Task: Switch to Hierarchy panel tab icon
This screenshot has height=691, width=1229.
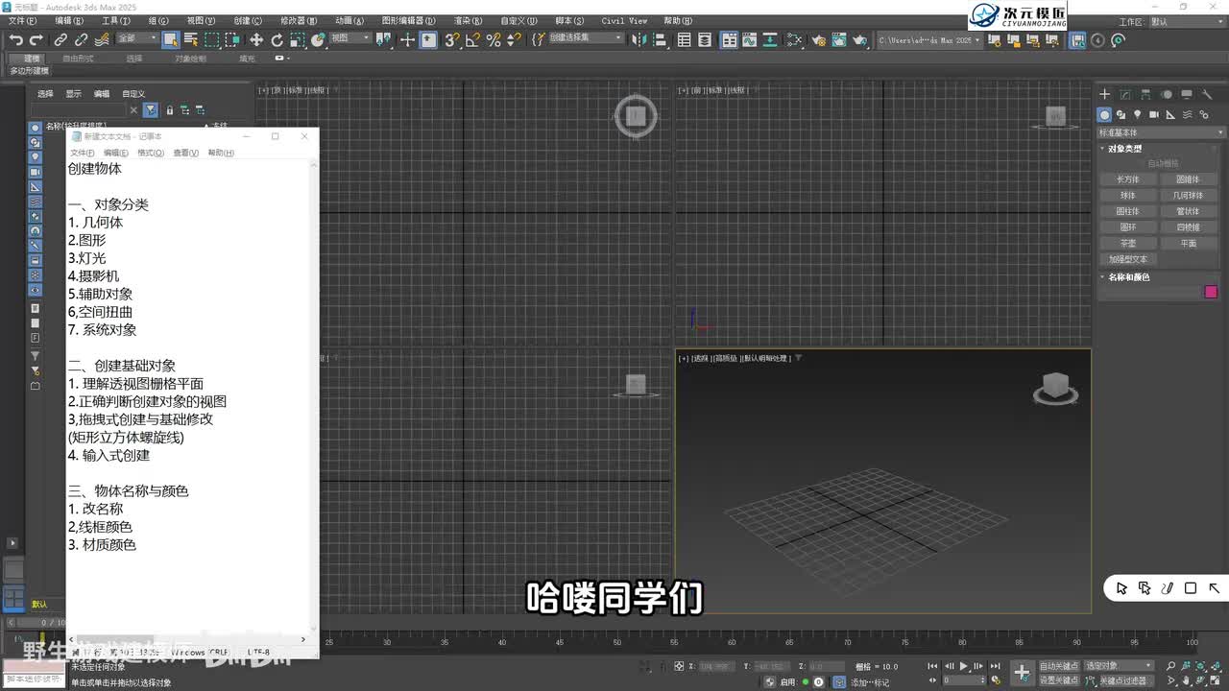Action: click(1145, 94)
